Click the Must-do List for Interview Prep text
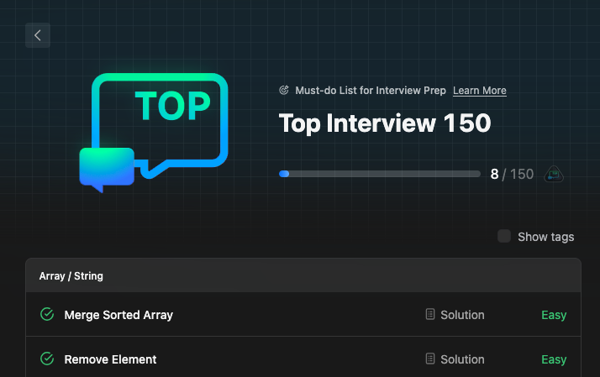Viewport: 600px width, 377px height. click(x=371, y=91)
